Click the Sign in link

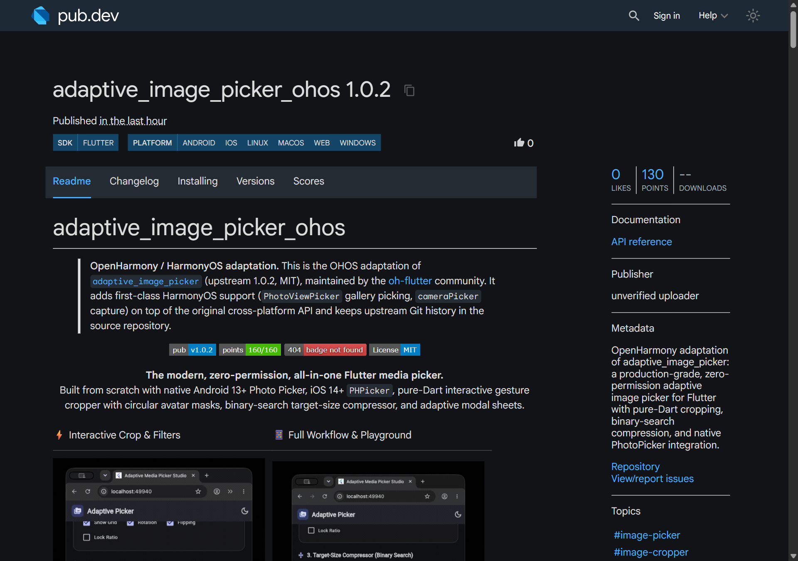667,16
